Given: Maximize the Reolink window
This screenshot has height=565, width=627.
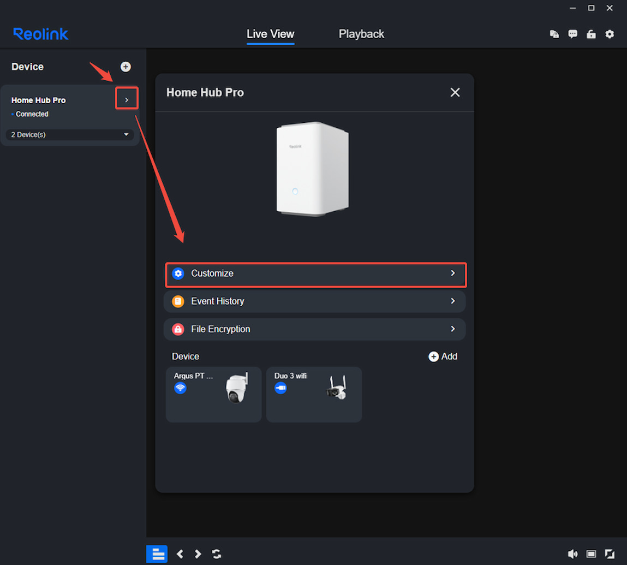Looking at the screenshot, I should pyautogui.click(x=591, y=8).
